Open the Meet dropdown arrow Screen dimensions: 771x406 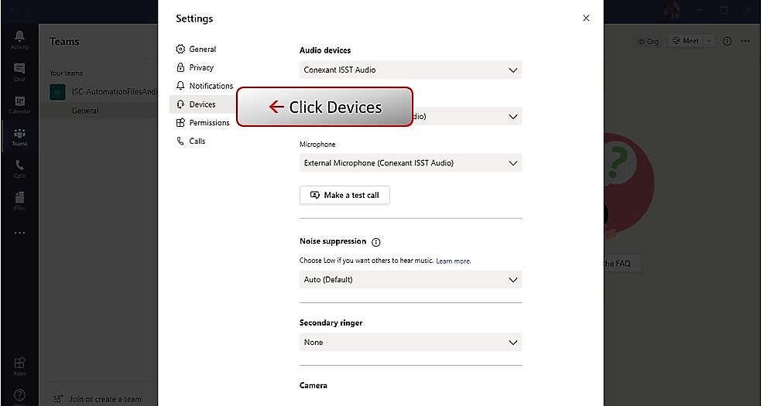[709, 41]
